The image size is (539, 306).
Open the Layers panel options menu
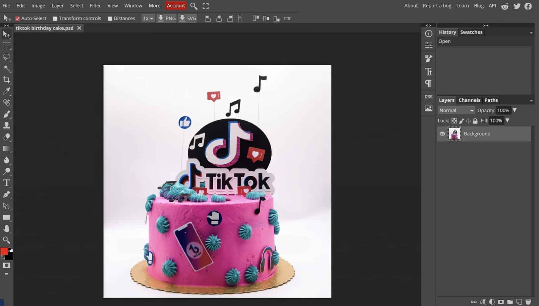(531, 100)
